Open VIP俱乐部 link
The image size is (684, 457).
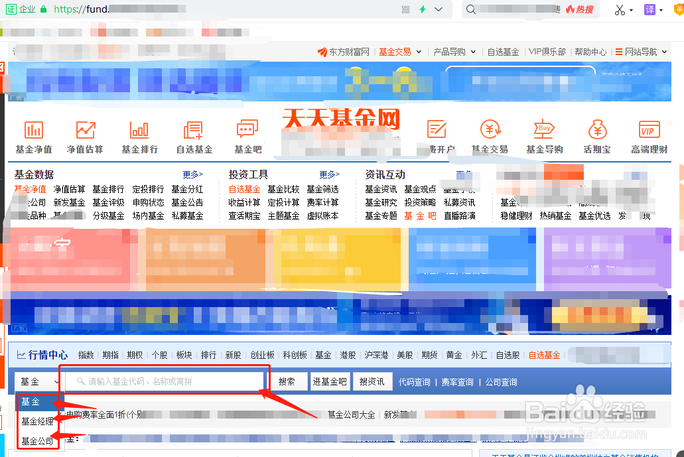(x=547, y=52)
